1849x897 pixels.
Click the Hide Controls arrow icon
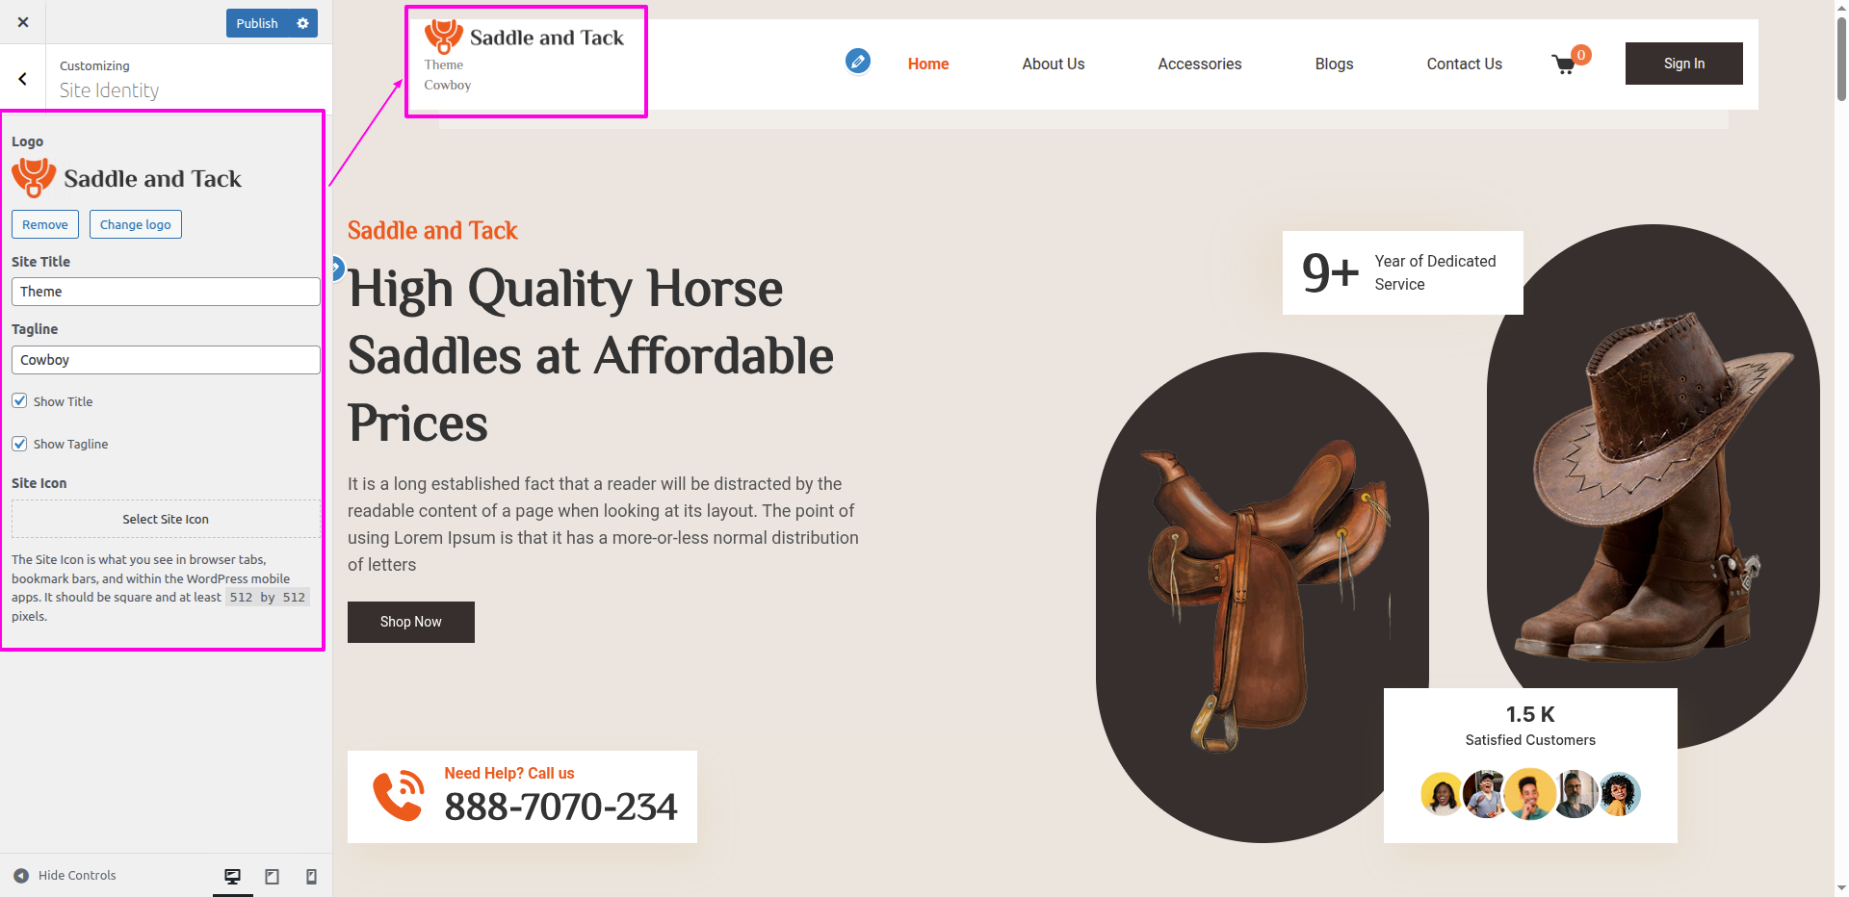[21, 876]
